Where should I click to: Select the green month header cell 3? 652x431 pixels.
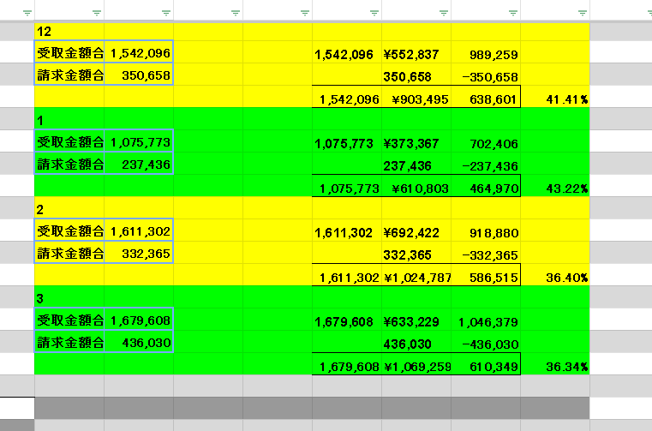[x=69, y=298]
